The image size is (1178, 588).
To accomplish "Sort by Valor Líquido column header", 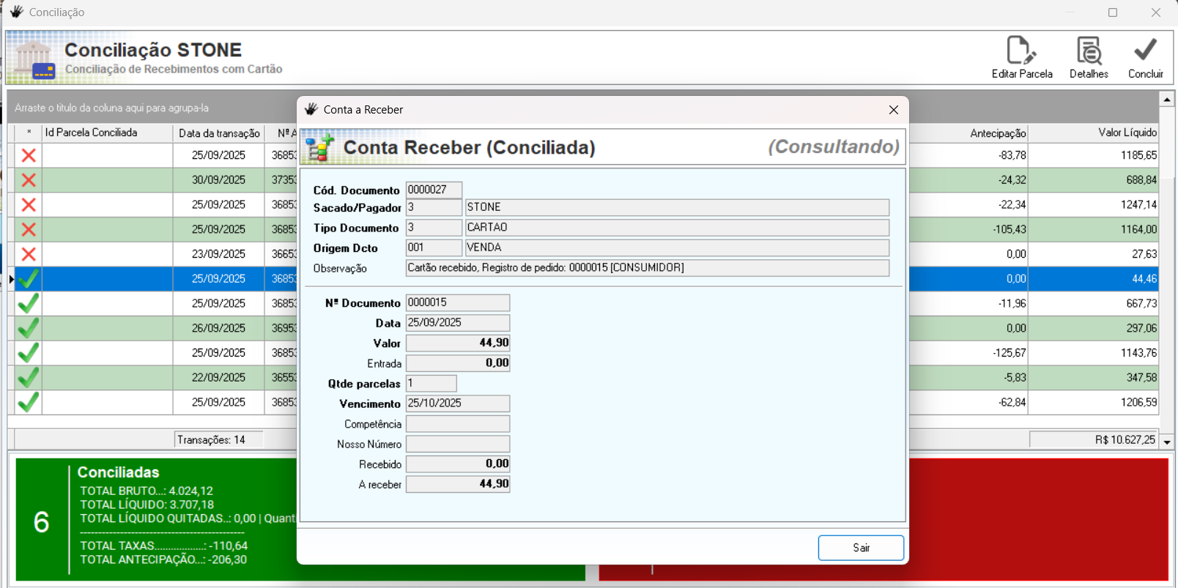I will point(1127,133).
